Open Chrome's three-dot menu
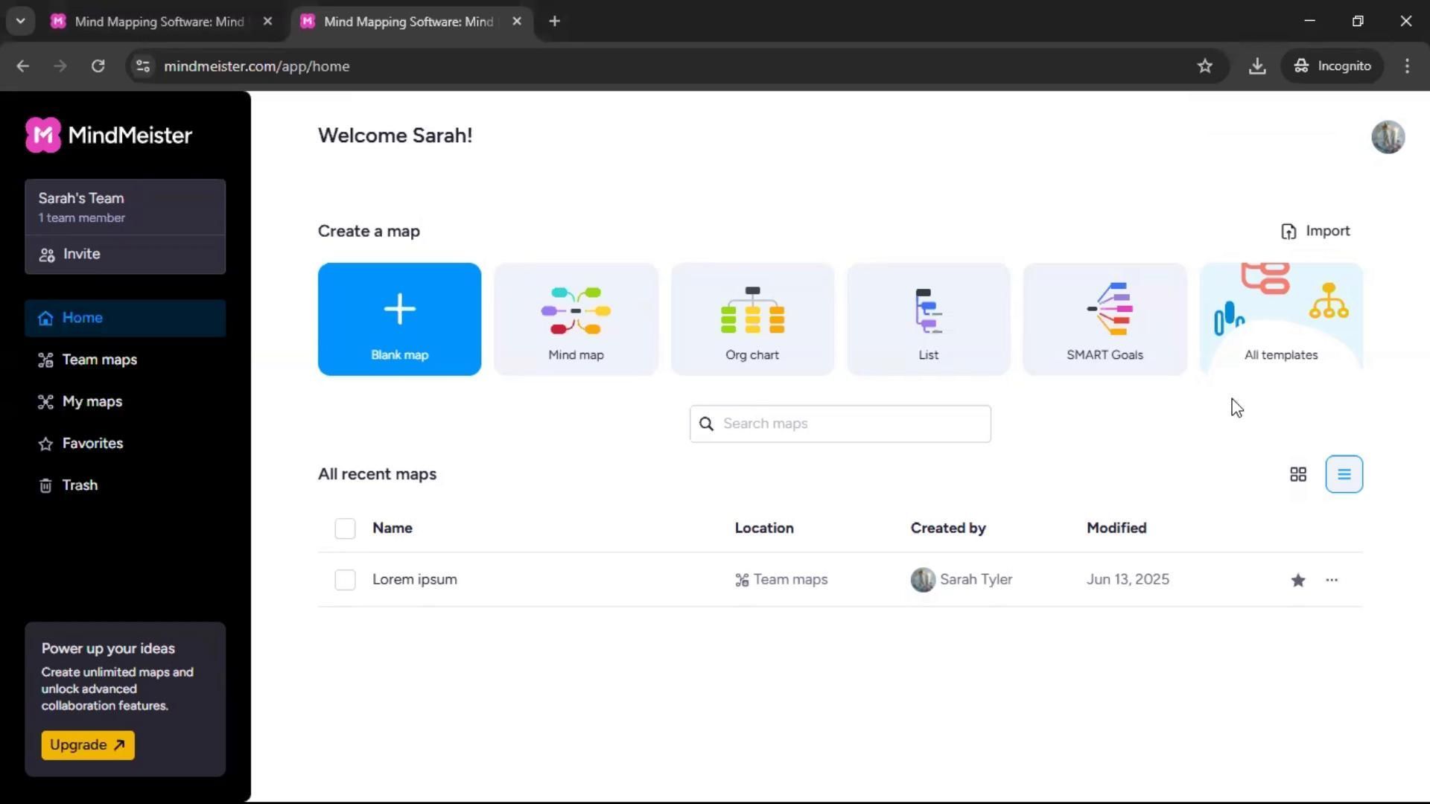This screenshot has height=804, width=1430. point(1407,66)
